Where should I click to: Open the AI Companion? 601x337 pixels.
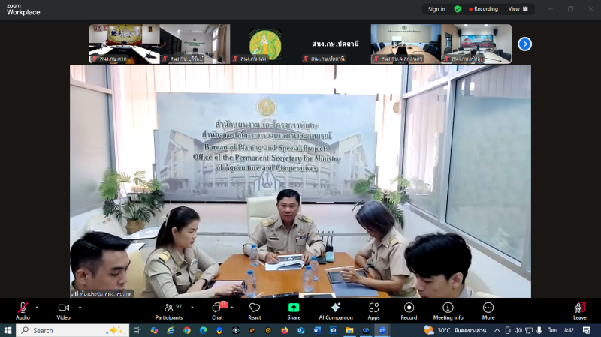tap(335, 310)
